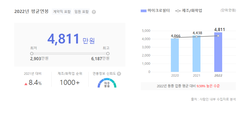Image resolution: width=251 pixels, height=113 pixels.
Task: Click the 9.59% 높은 수준 text
Action: 208,86
